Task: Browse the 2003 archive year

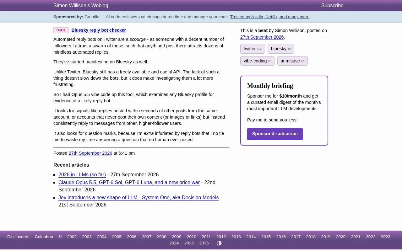Action: pyautogui.click(x=87, y=237)
